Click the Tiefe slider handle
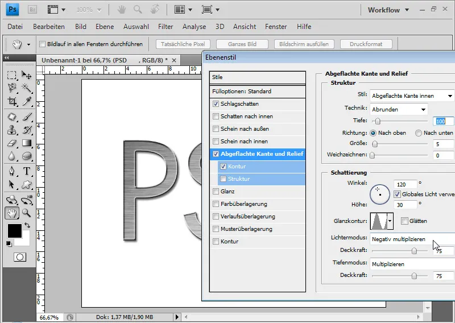 click(x=378, y=121)
